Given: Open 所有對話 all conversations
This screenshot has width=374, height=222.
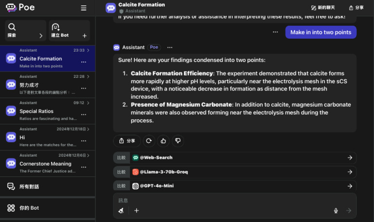Looking at the screenshot, I should 29,186.
